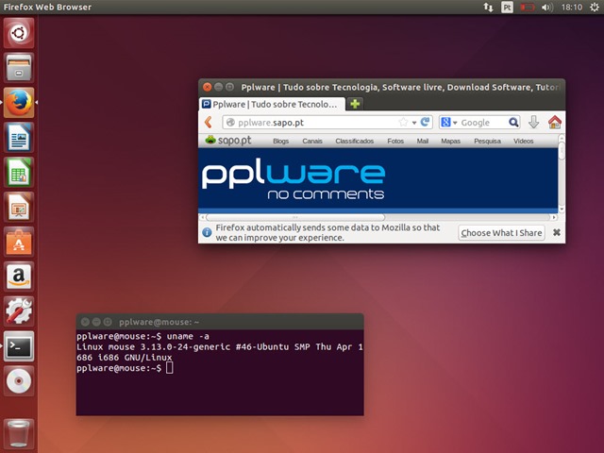This screenshot has height=453, width=604.
Task: Select the Pplware tab in Firefox
Action: [272, 104]
